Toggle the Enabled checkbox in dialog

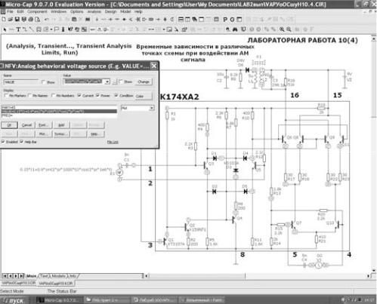[x=3, y=142]
